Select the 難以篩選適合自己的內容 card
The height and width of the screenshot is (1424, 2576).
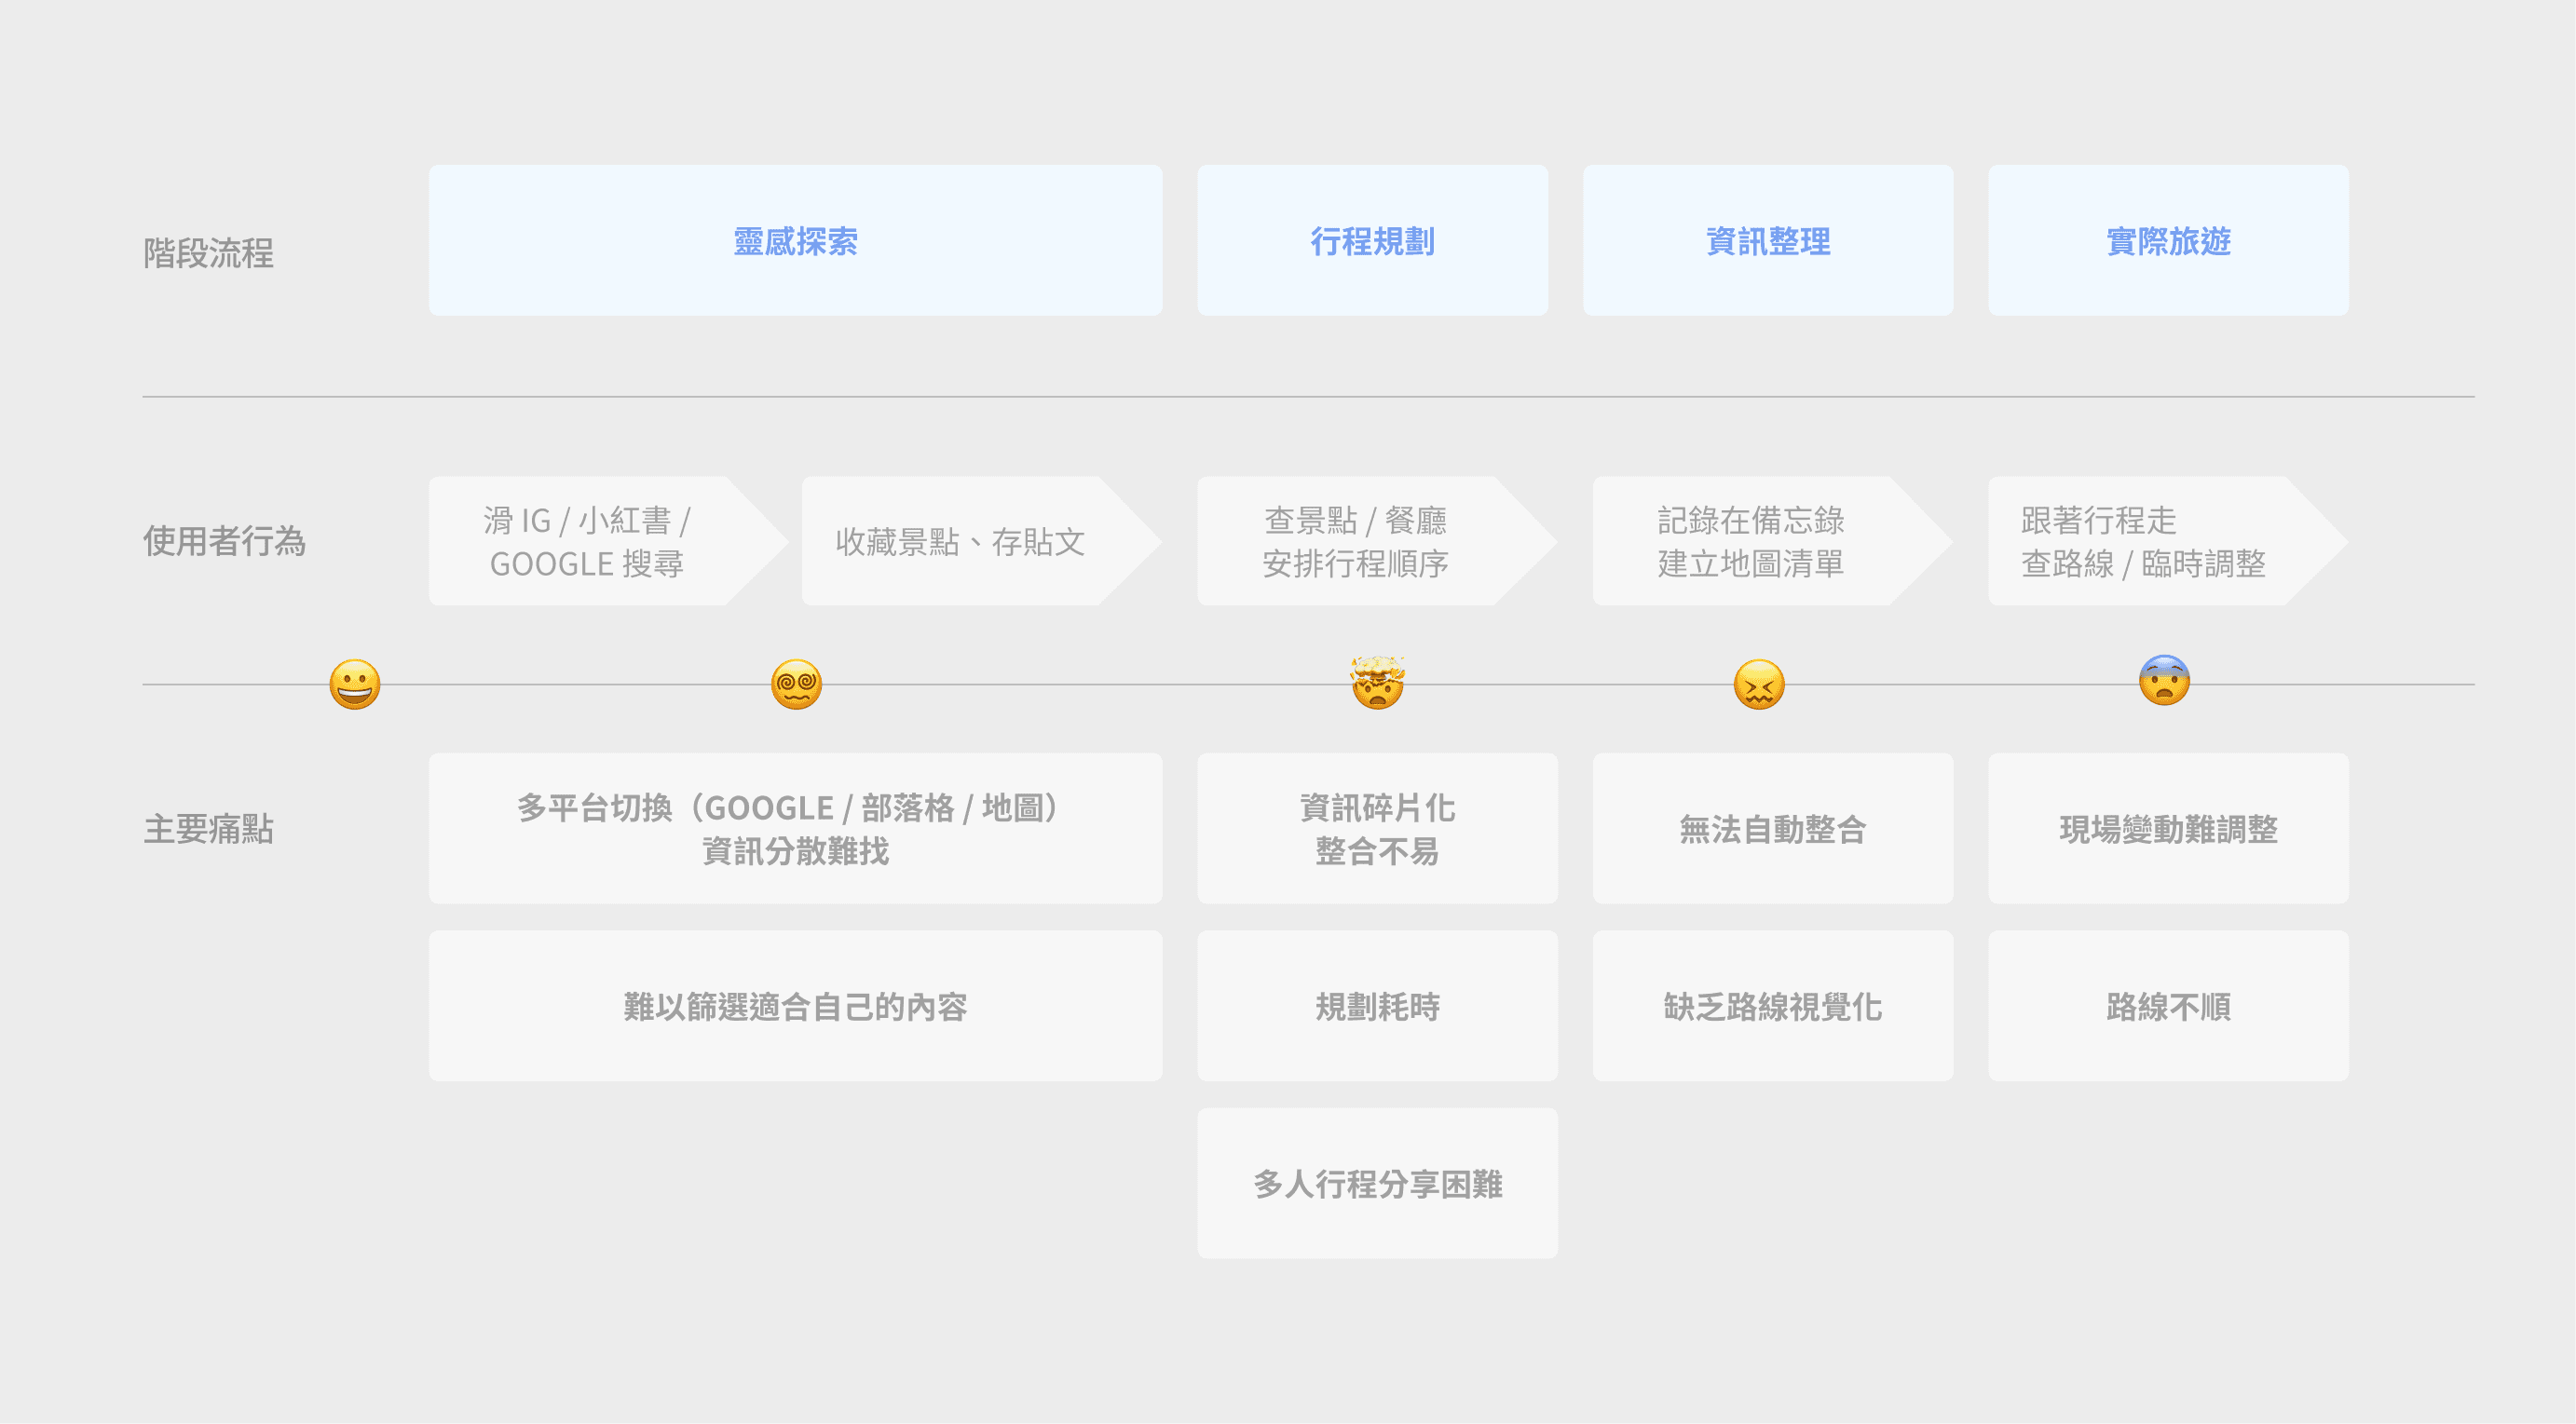point(795,1006)
